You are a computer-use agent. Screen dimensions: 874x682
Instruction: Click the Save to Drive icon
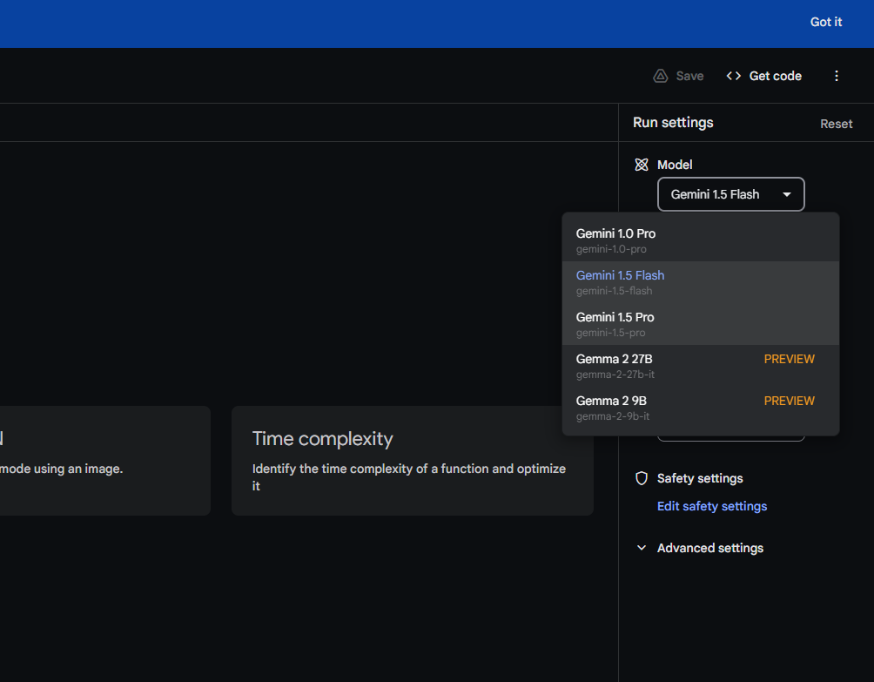click(x=661, y=76)
